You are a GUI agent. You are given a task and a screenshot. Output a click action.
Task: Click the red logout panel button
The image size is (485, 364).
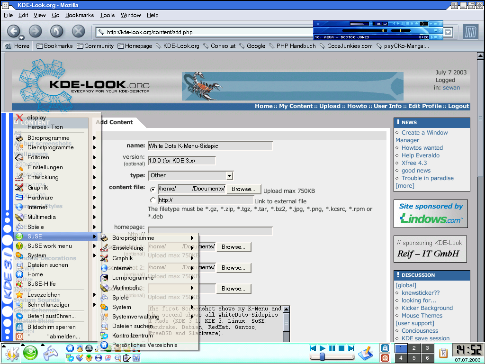(385, 358)
